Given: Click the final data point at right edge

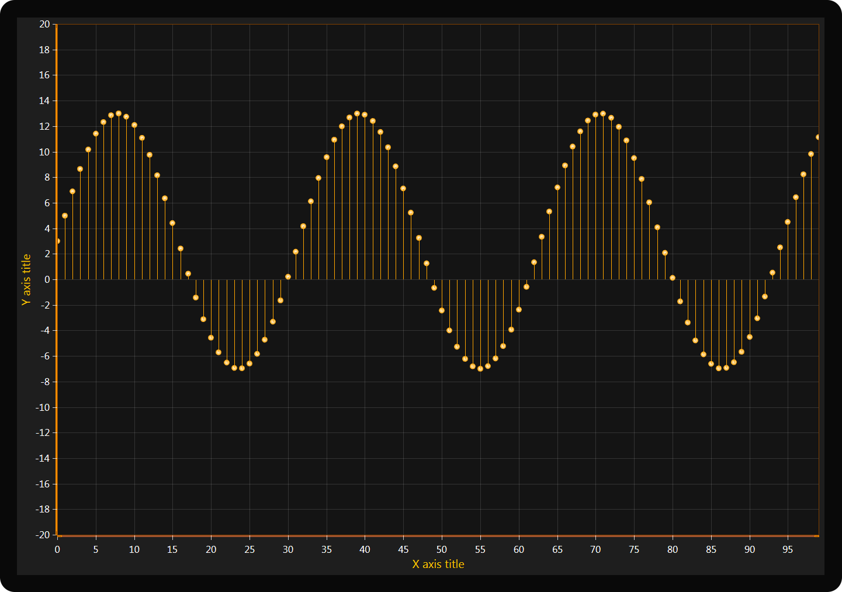Looking at the screenshot, I should [817, 137].
